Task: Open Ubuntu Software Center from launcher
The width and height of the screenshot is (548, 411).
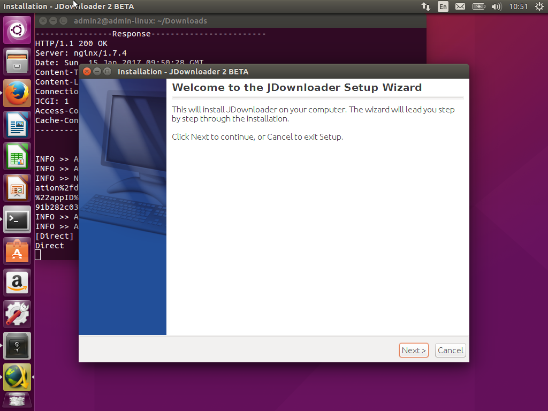Action: (x=17, y=251)
